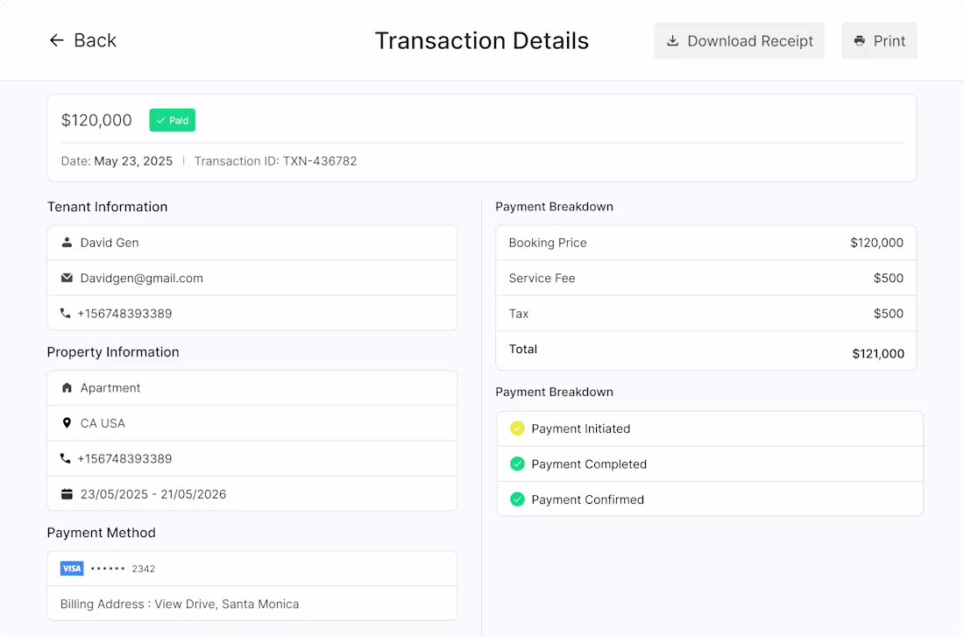
Task: Click the calendar icon beside the date range
Action: pos(67,493)
